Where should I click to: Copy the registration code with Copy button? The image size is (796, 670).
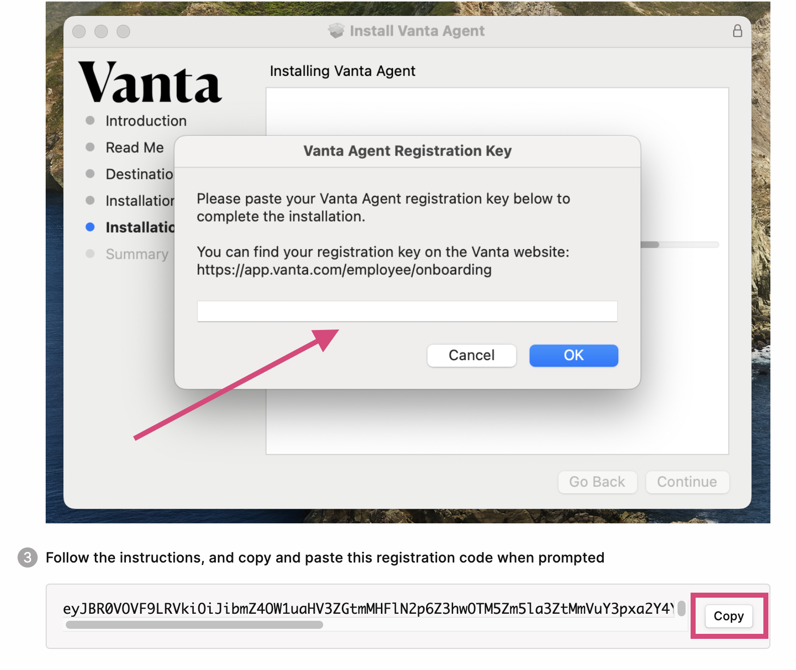point(729,616)
